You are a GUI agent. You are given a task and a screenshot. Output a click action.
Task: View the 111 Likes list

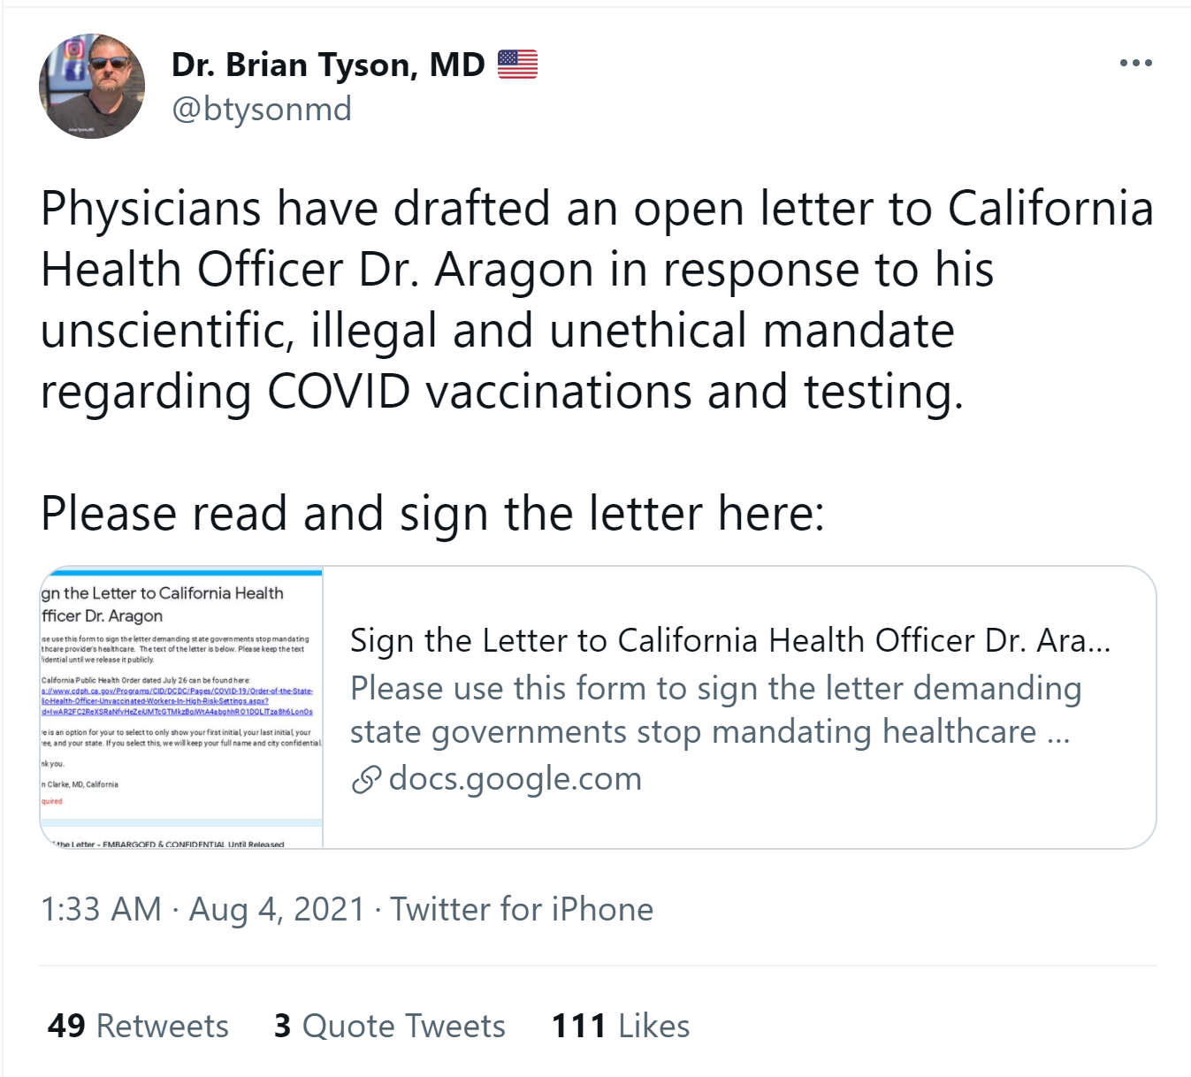coord(620,1026)
